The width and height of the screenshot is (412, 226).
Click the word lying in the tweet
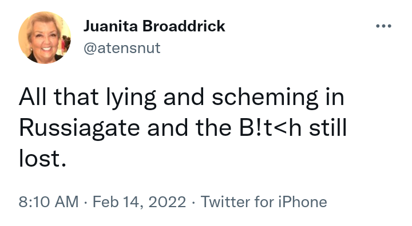131,97
